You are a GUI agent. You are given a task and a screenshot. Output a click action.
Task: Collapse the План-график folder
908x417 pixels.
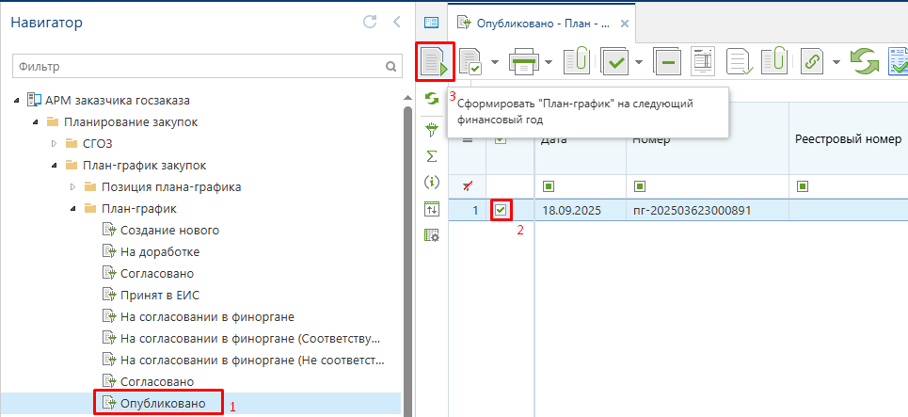tap(73, 209)
